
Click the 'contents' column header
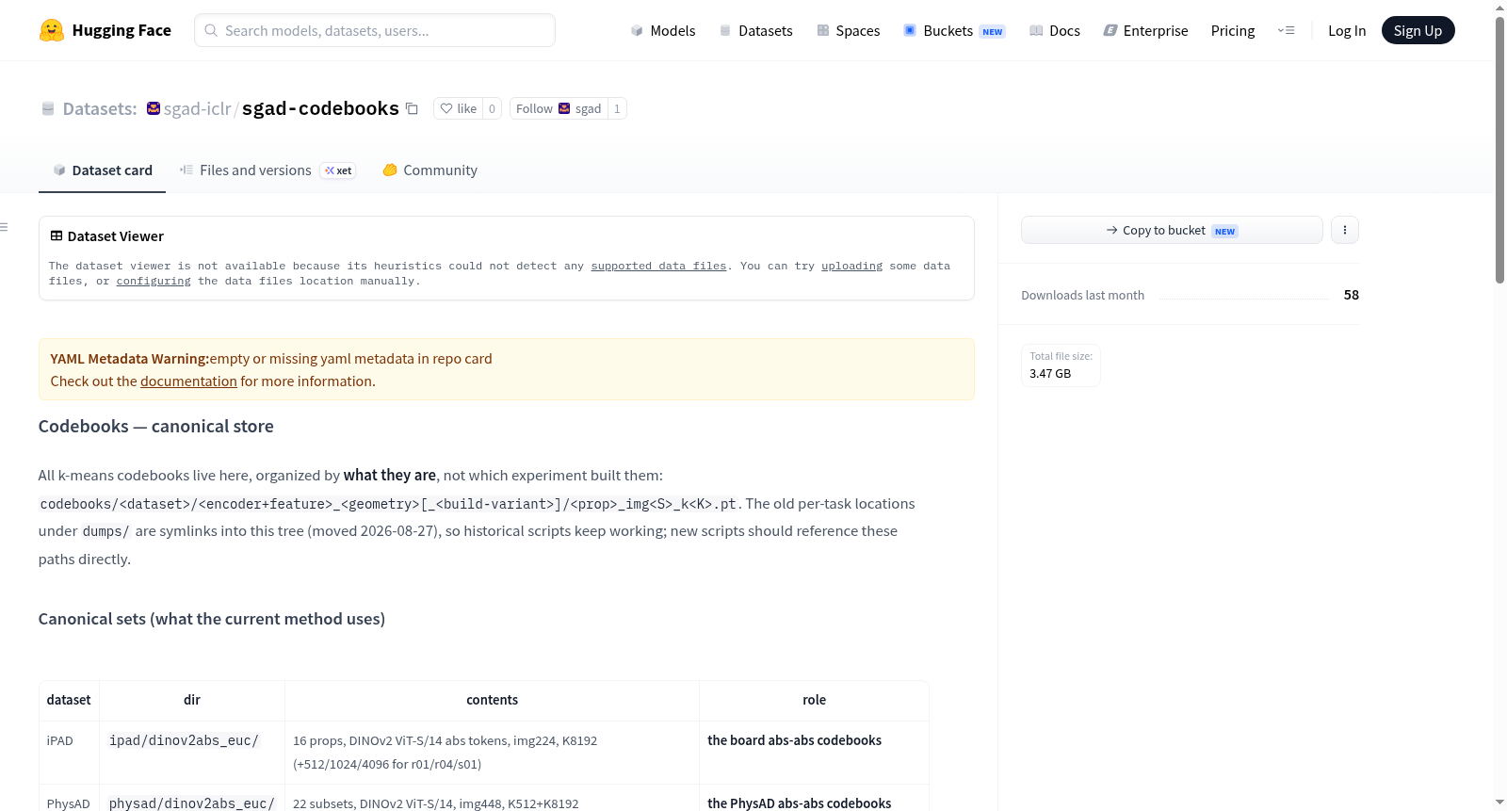[x=493, y=700]
